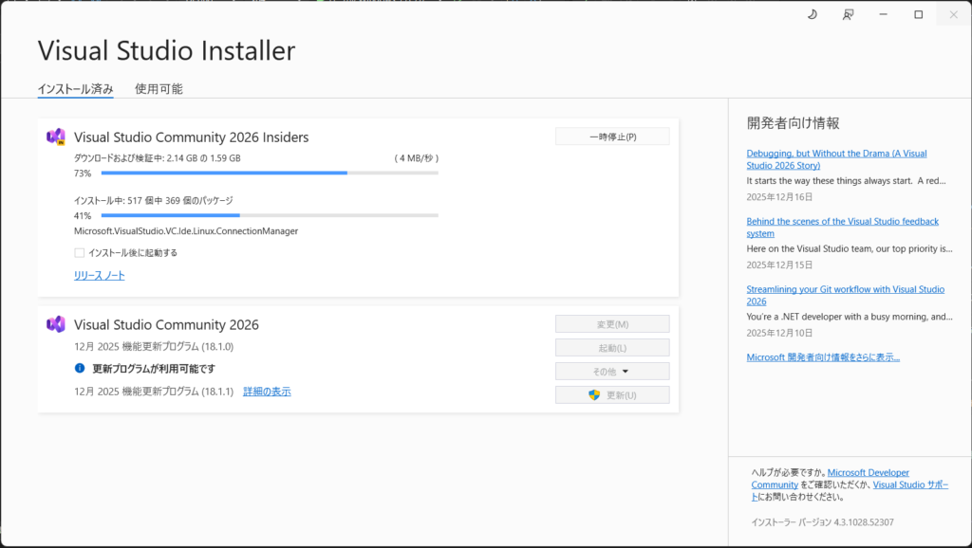Toggle dark theme with the moon icon
The image size is (972, 548).
coord(812,14)
